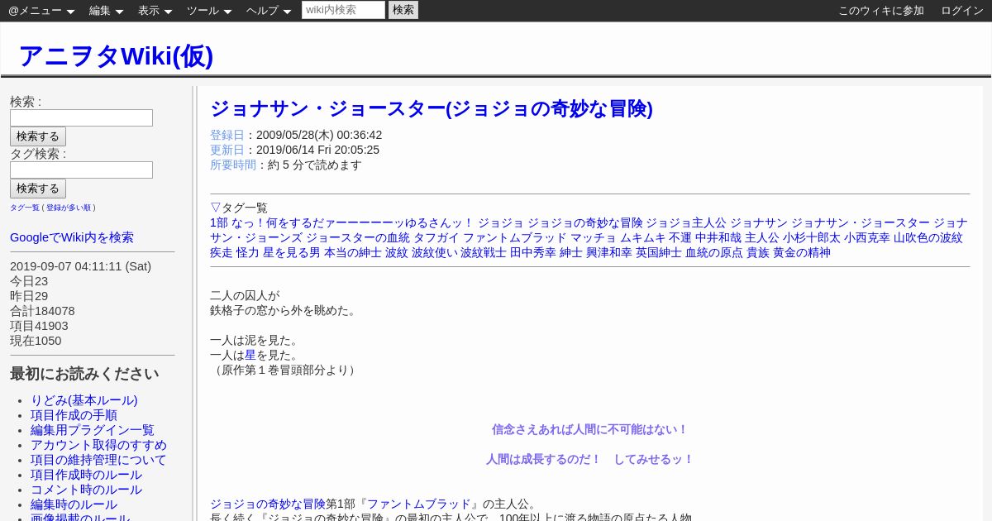Click the article title ジョナサン・ジョースター heading
The image size is (992, 521).
(x=432, y=109)
